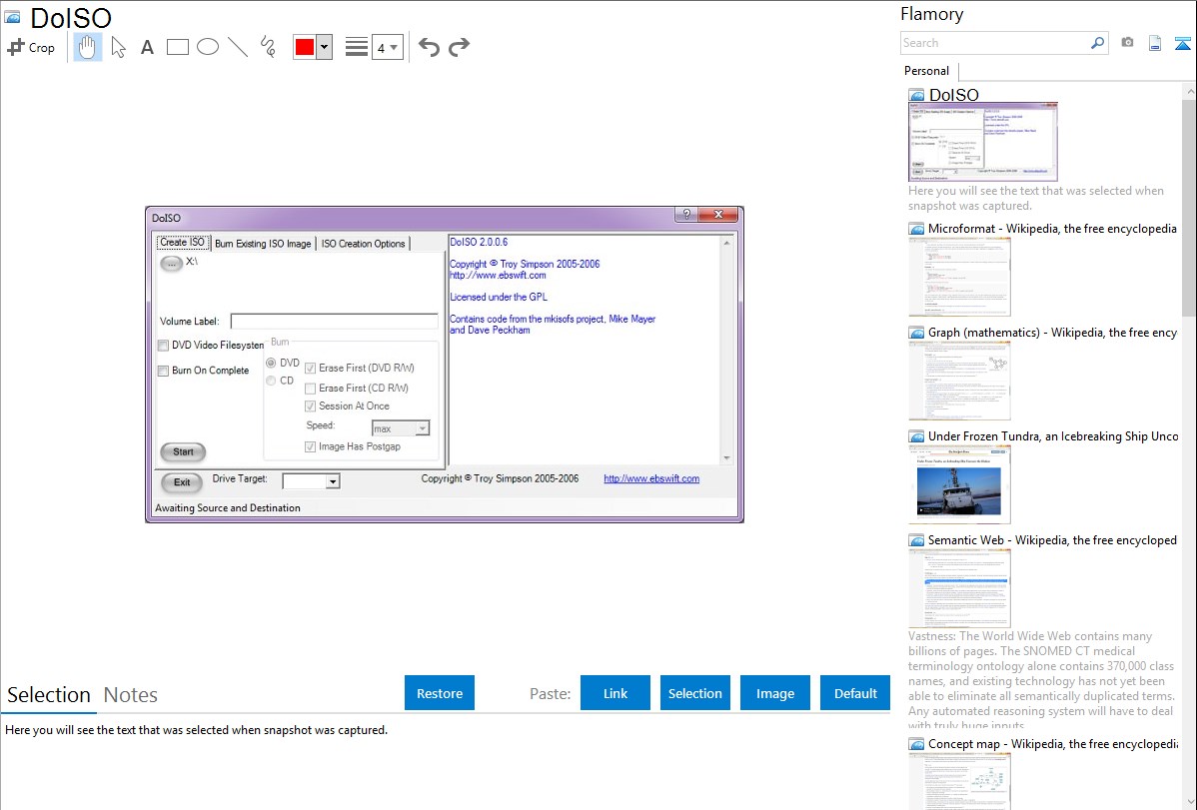Open the Under Frozen Tundra snapshot thumbnail
Image resolution: width=1197 pixels, height=810 pixels.
959,484
